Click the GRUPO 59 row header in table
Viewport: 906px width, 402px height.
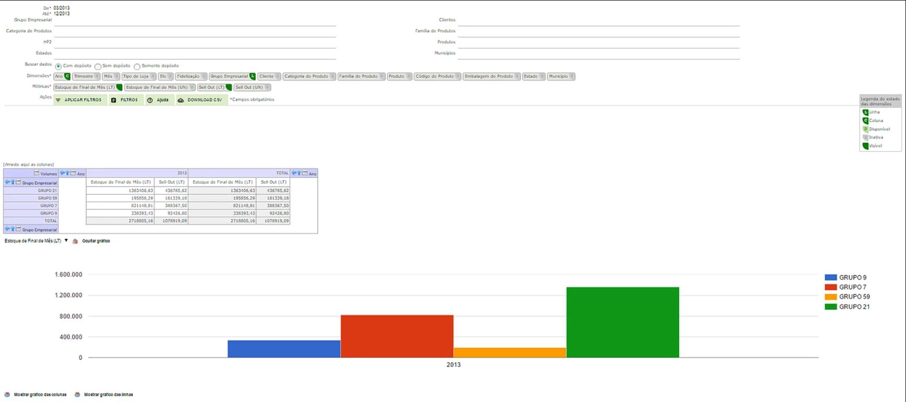(31, 198)
